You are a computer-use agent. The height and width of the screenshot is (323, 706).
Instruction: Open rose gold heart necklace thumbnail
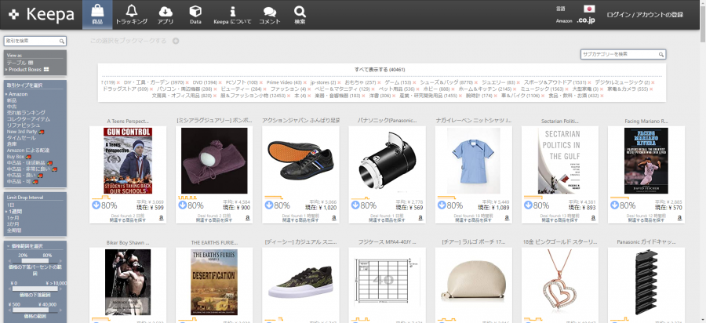[x=559, y=282]
